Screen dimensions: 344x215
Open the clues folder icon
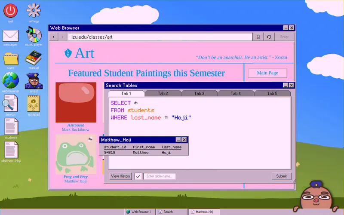coord(10,59)
